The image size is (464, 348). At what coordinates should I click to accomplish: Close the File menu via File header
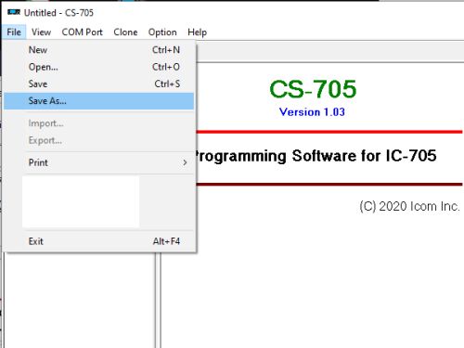point(14,32)
